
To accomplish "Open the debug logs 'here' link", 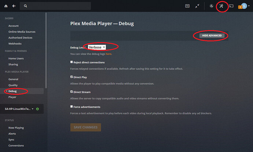I will click(109, 54).
